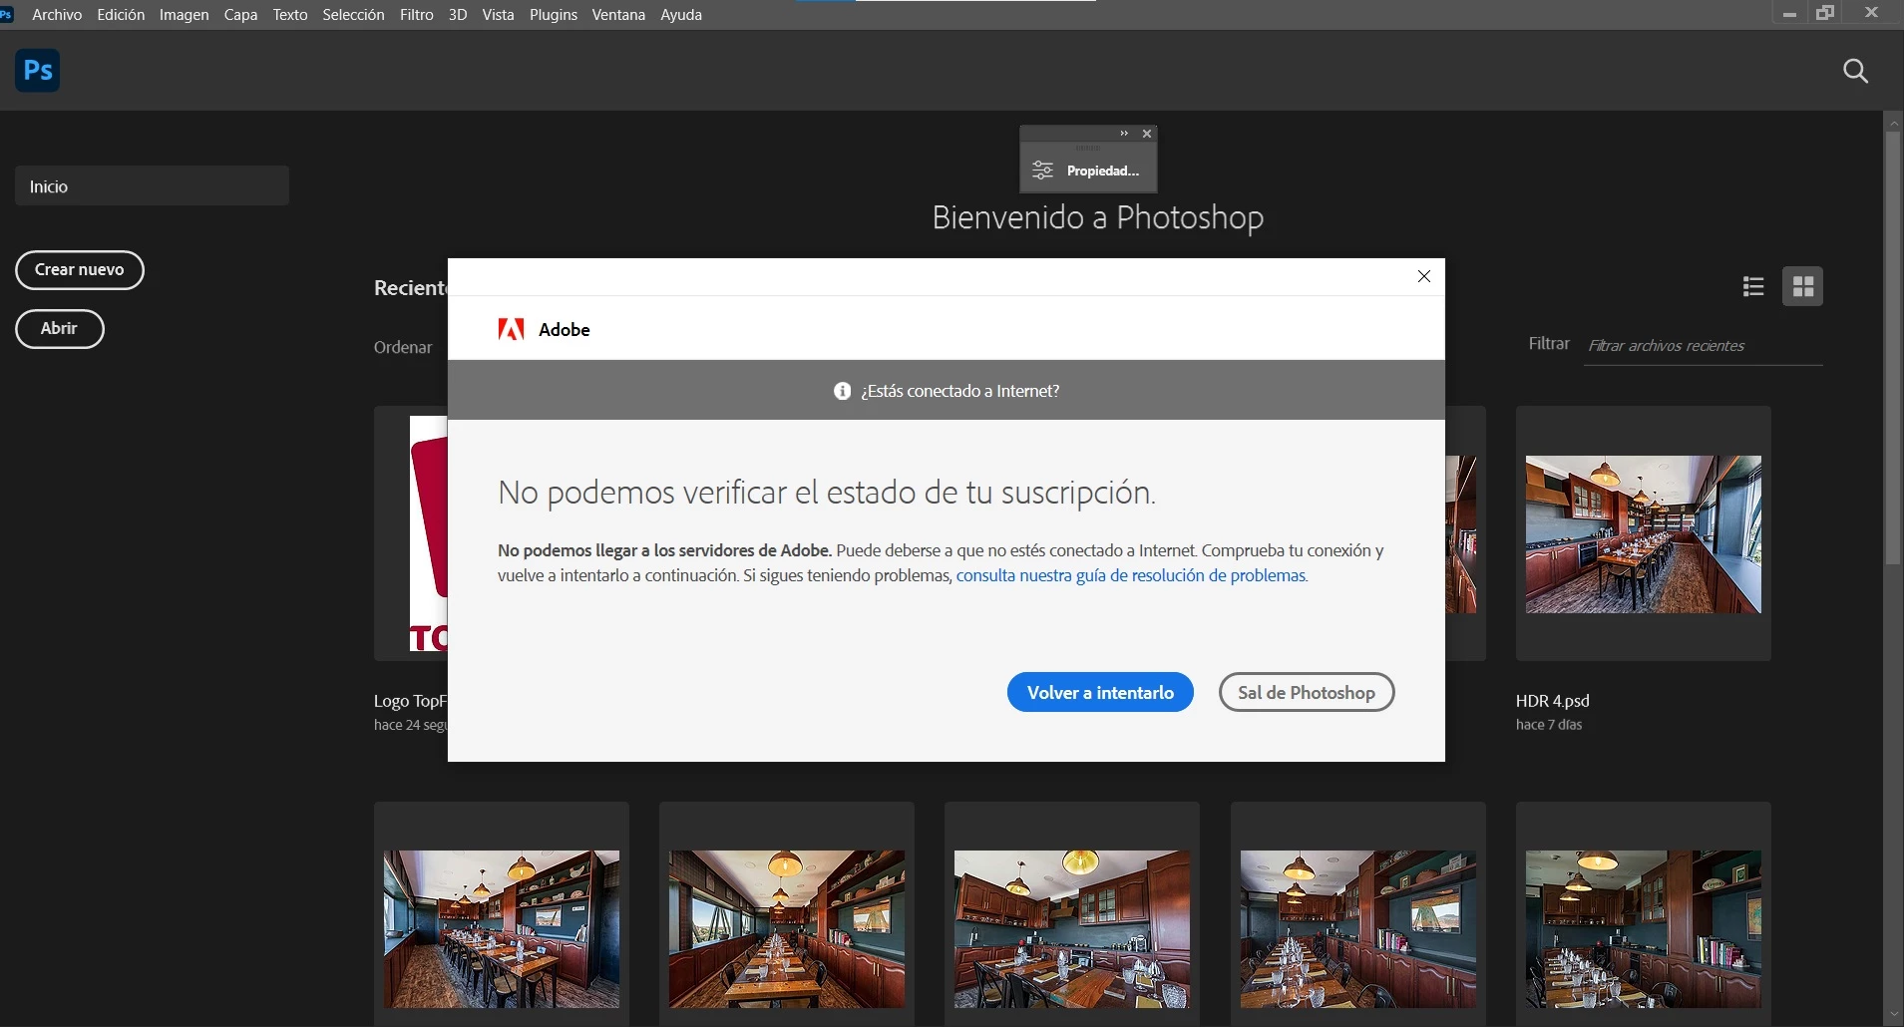Viewport: 1904px width, 1027px height.
Task: Open the Propiedades panel icon
Action: coord(1043,171)
